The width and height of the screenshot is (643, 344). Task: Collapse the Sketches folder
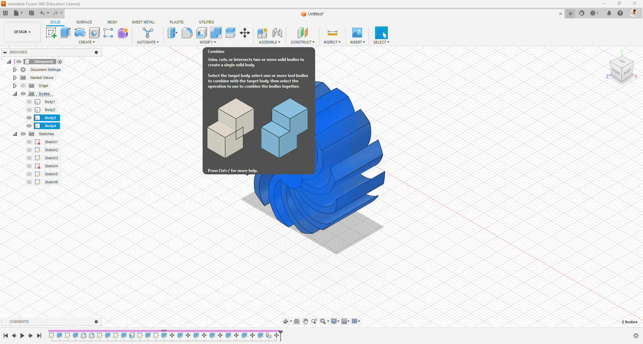pyautogui.click(x=15, y=134)
